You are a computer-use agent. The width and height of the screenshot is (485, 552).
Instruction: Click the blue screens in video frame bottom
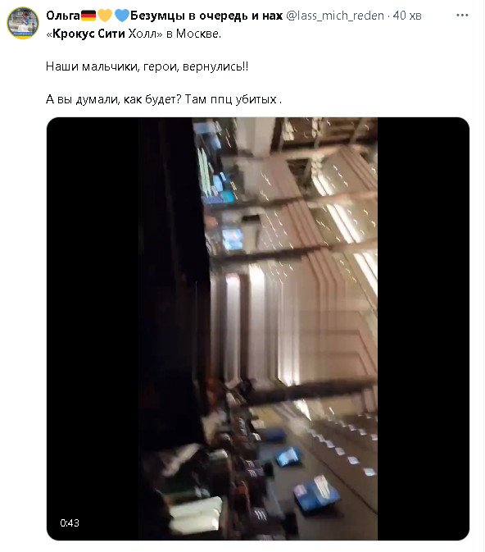point(308,479)
